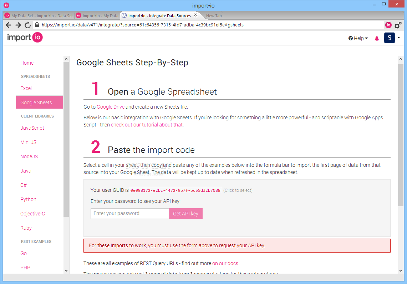407x284 pixels.
Task: Open Ruby client library page
Action: tap(26, 228)
